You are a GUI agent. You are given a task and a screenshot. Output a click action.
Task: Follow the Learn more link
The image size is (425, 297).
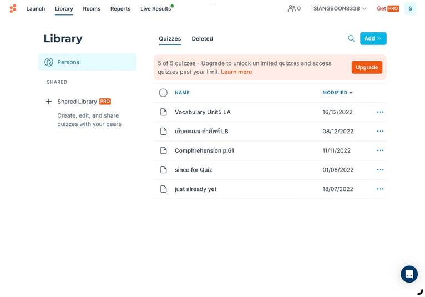pyautogui.click(x=236, y=72)
